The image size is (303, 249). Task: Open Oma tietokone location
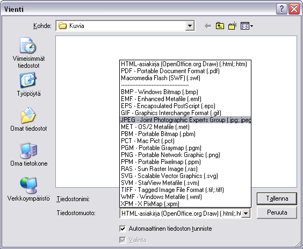28,154
